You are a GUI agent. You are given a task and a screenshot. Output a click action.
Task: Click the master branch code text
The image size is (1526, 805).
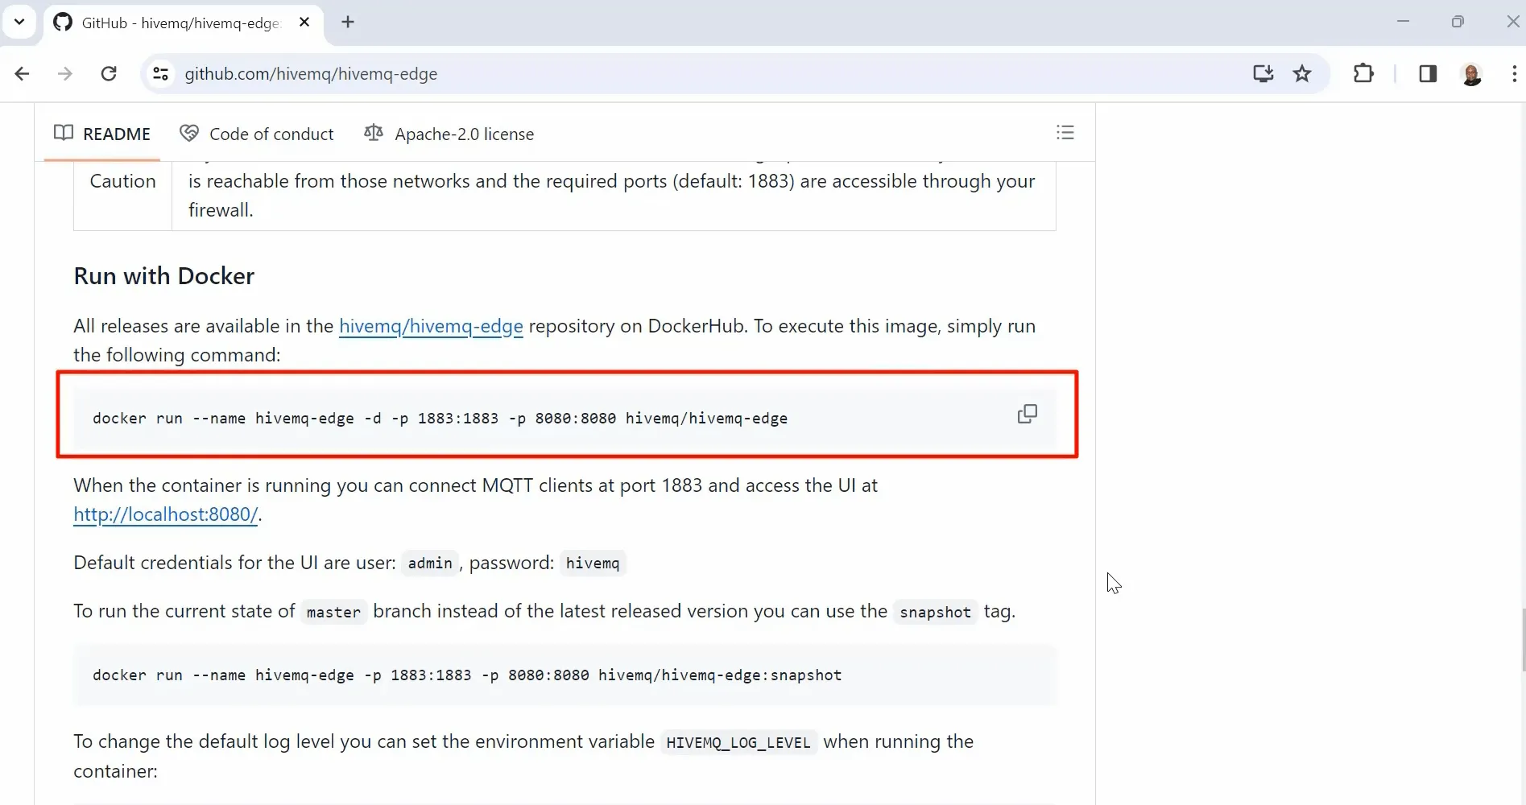[333, 613]
